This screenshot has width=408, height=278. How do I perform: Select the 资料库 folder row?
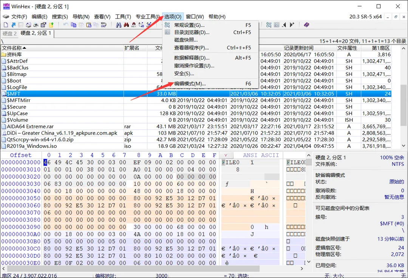(196, 55)
